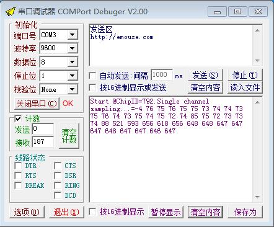Check the DSR line status box
This screenshot has height=227, width=274.
[x=58, y=176]
